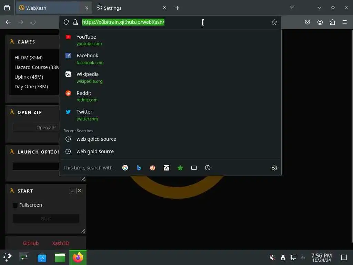Screen dimensions: 353x265
Task: Close the START panel
Action: tap(80, 191)
